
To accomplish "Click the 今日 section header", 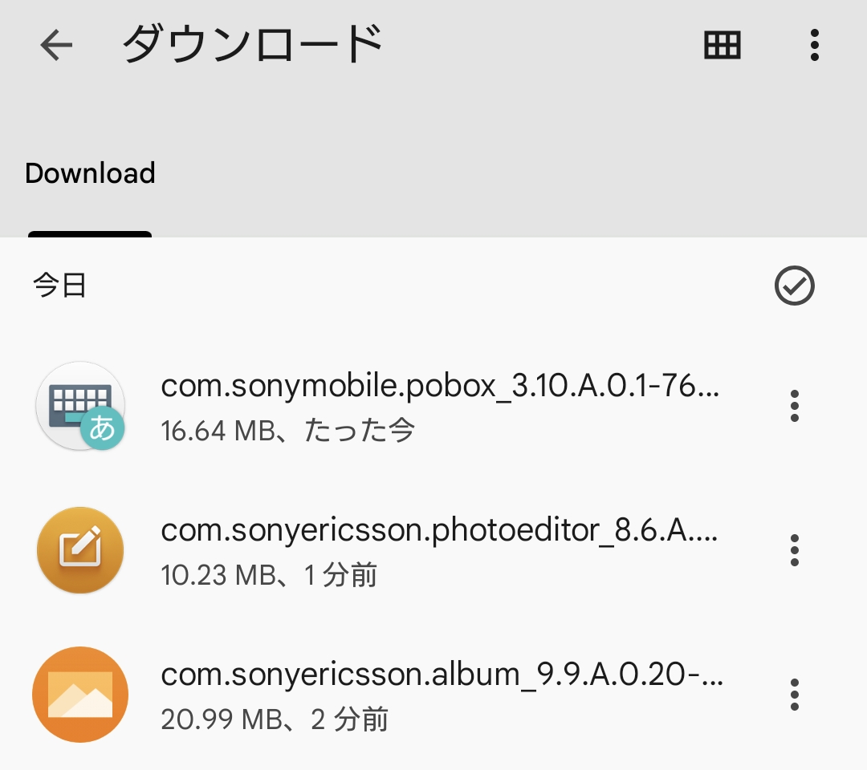I will click(x=59, y=286).
